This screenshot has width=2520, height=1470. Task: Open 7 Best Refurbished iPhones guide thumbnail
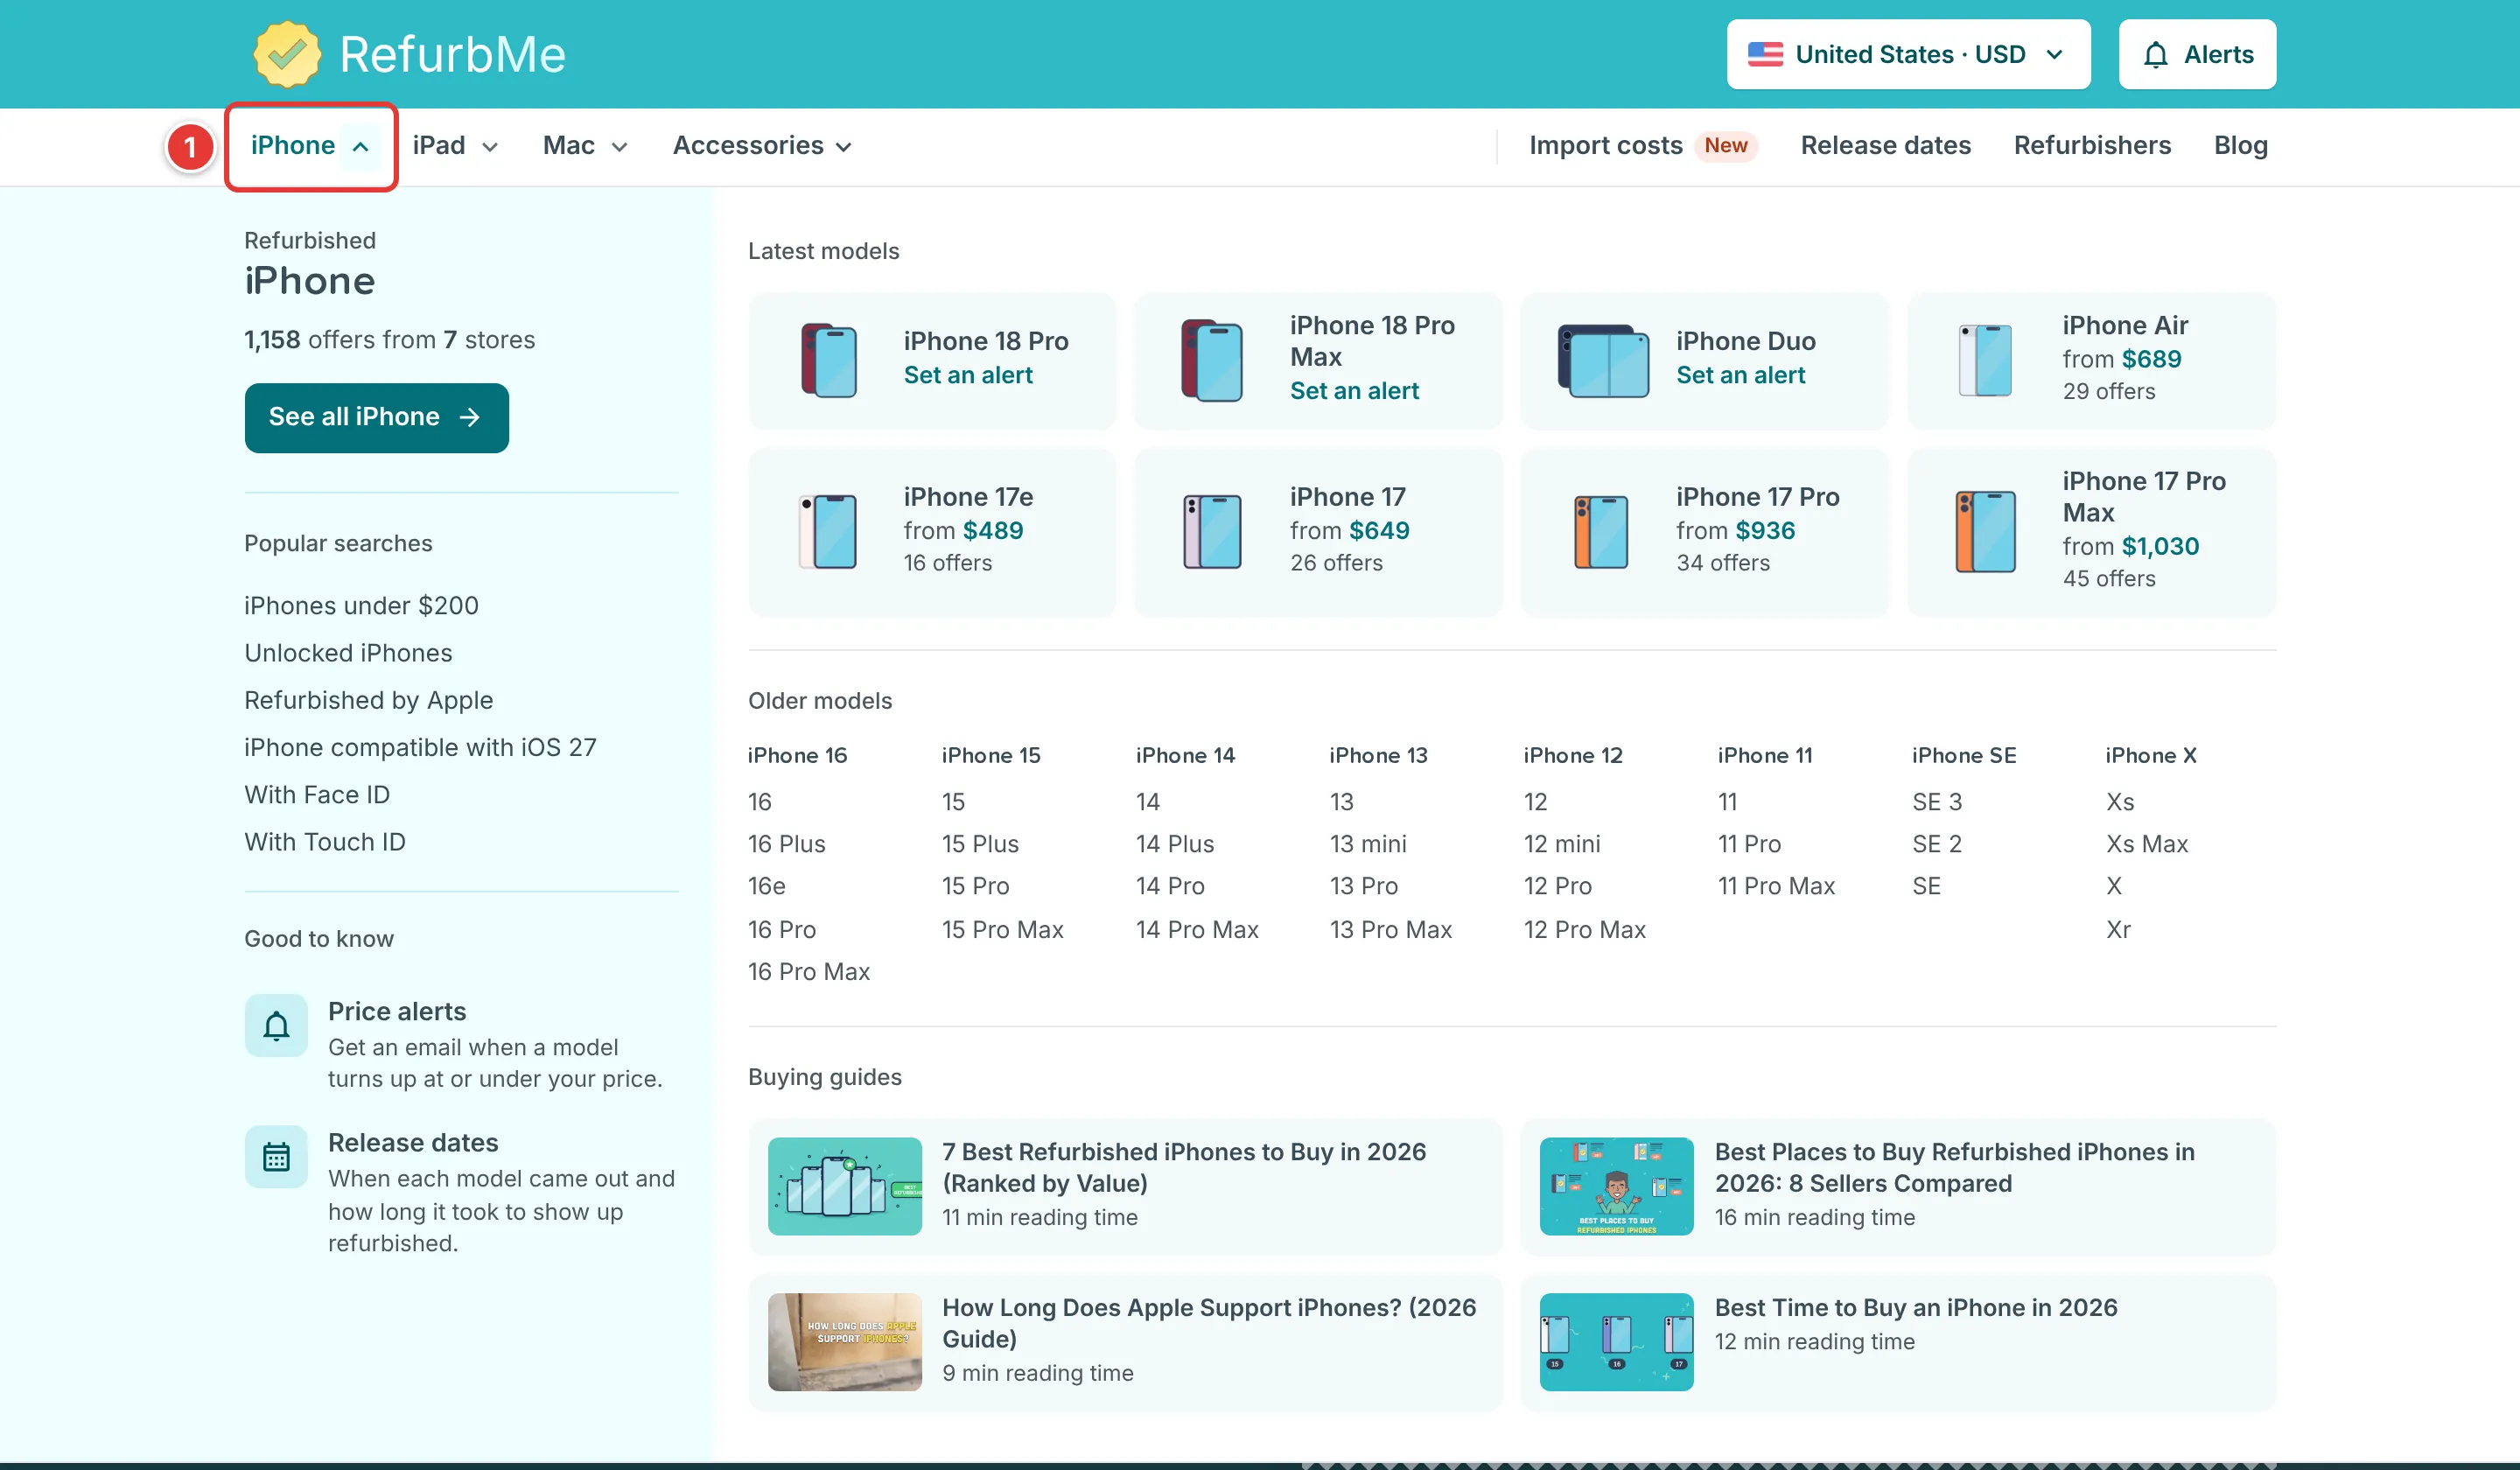[844, 1186]
